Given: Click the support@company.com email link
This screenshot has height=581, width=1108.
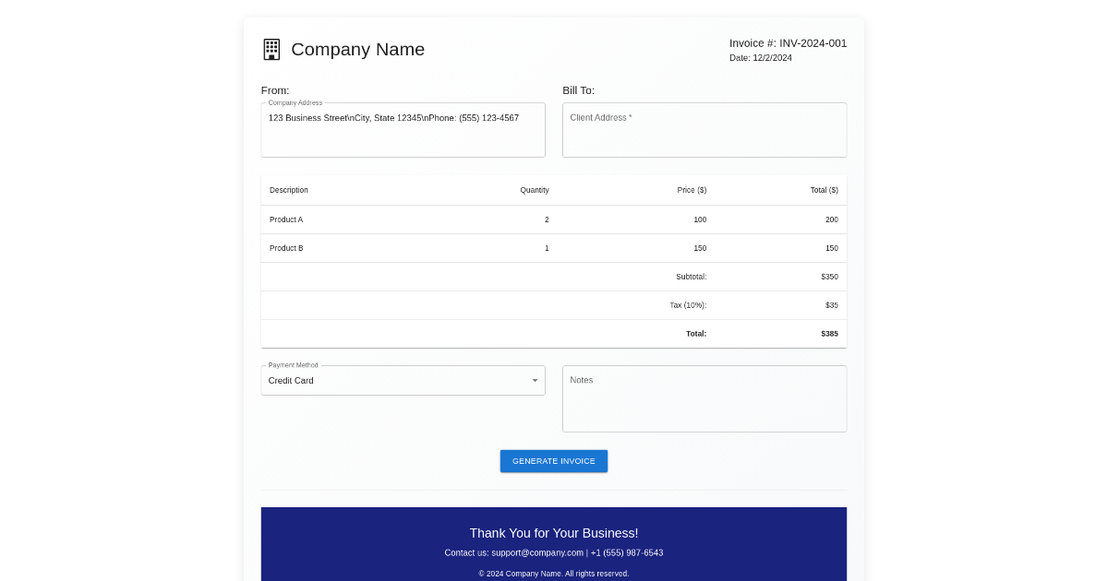Looking at the screenshot, I should (x=538, y=552).
